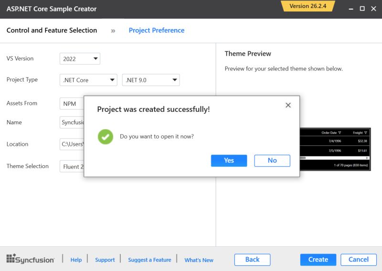Click the 7/5/1996 order date cell
The height and width of the screenshot is (271, 382).
tap(335, 151)
